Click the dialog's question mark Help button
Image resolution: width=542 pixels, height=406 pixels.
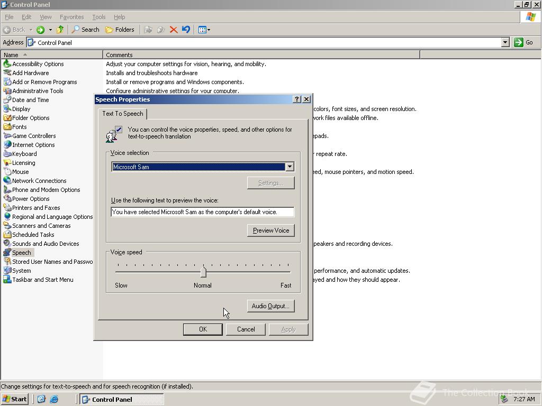point(296,99)
